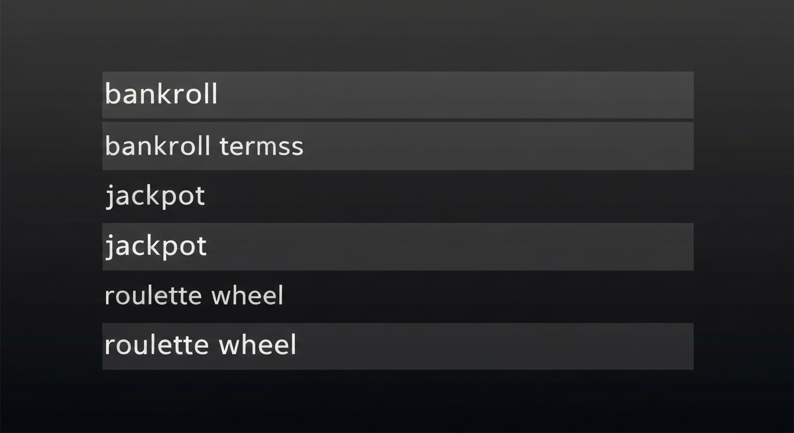
Task: Choose the two-word bankroll suggestion
Action: coord(398,146)
